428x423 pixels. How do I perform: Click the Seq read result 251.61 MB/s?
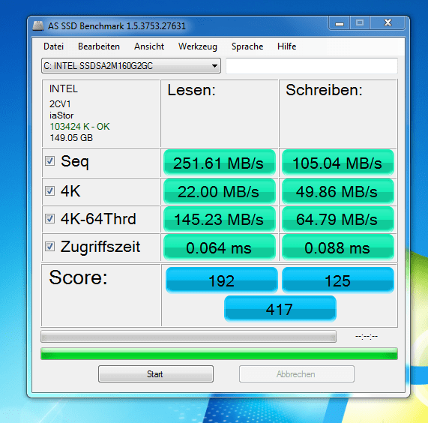(219, 163)
